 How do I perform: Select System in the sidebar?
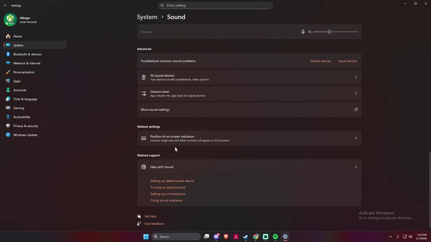35,45
